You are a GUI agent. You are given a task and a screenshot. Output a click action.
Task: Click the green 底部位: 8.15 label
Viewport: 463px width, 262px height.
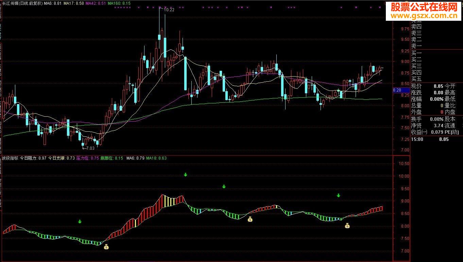tap(112, 158)
